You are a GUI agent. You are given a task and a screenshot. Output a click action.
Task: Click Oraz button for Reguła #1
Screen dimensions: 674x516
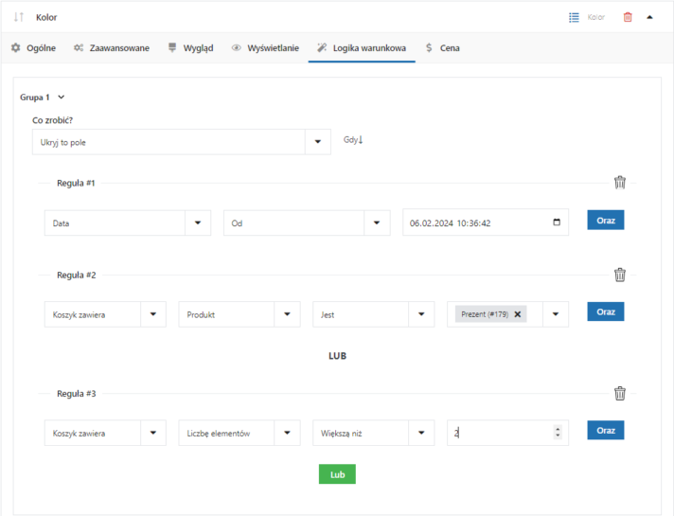(605, 221)
